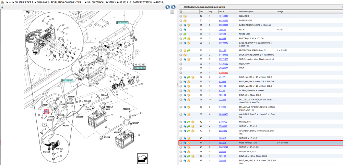
Task: Click the box icon in HOSE PROTECTION row
Action: 189,143
